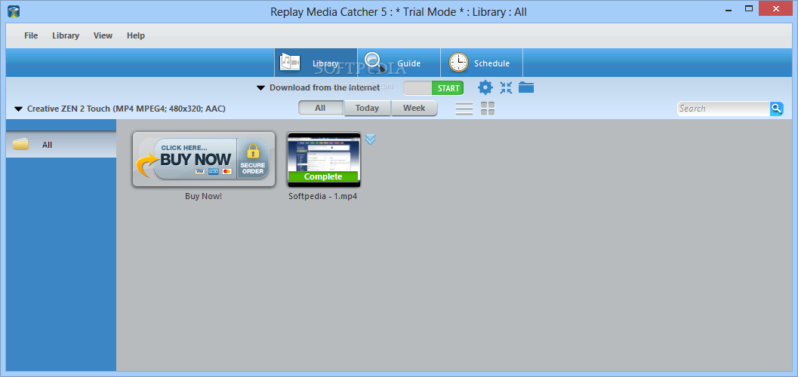The height and width of the screenshot is (377, 798).
Task: Open settings via the gear icon
Action: click(x=485, y=88)
